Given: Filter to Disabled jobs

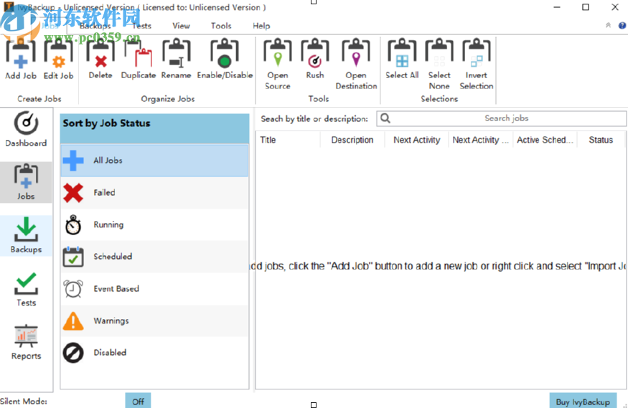Looking at the screenshot, I should [x=154, y=352].
